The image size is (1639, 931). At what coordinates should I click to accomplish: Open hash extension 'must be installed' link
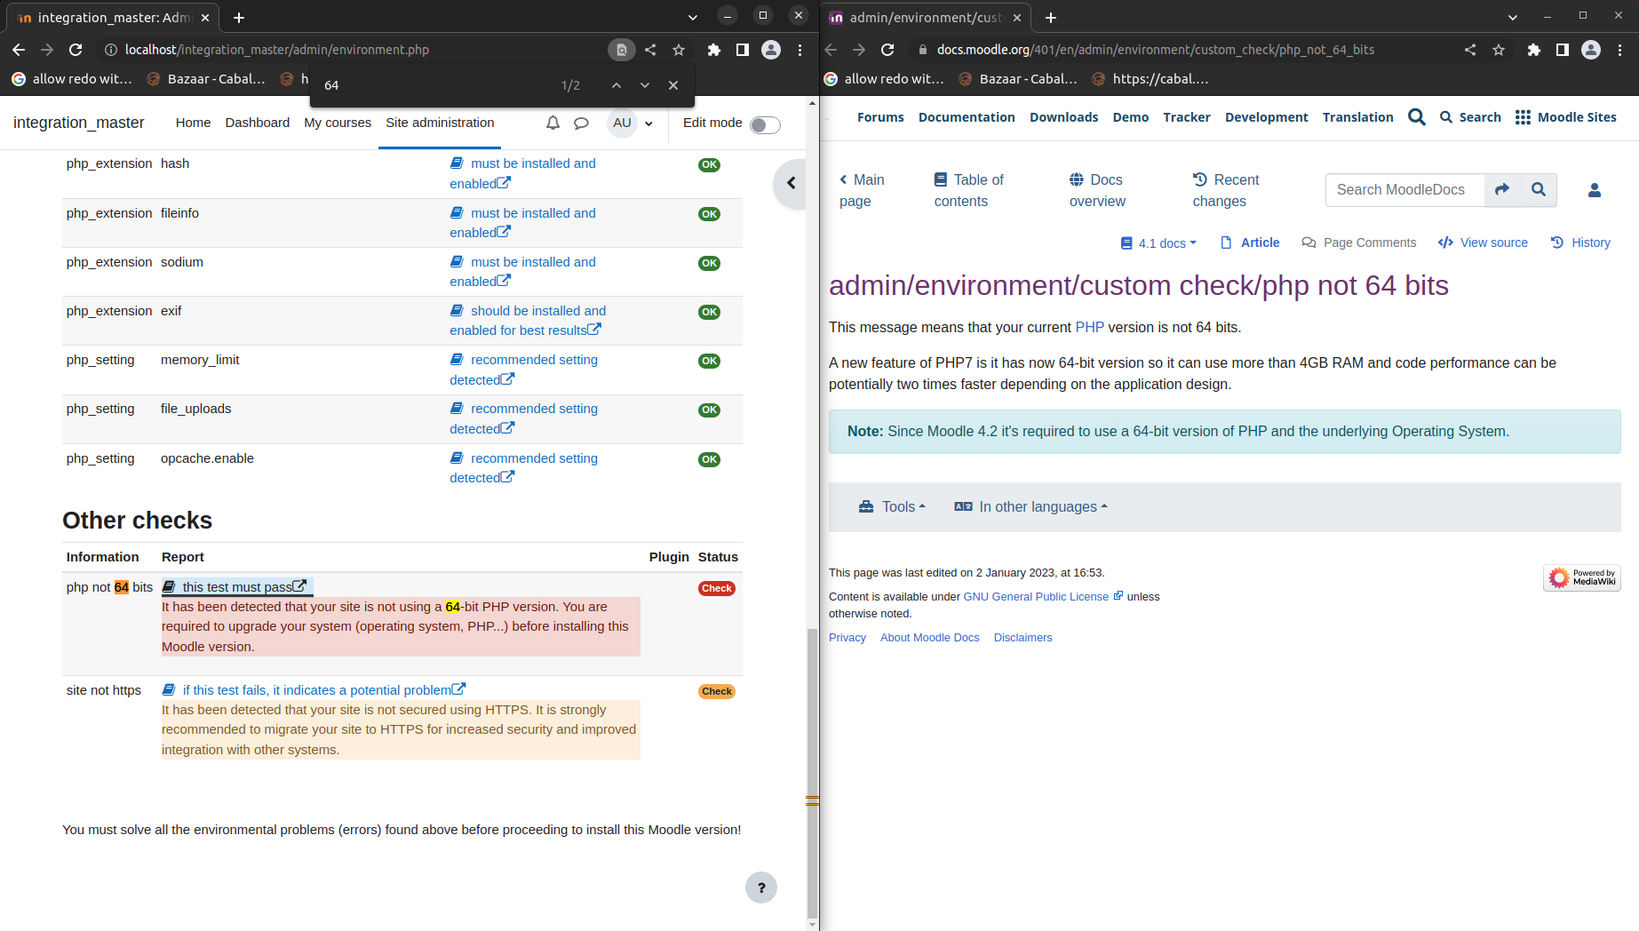(x=522, y=173)
